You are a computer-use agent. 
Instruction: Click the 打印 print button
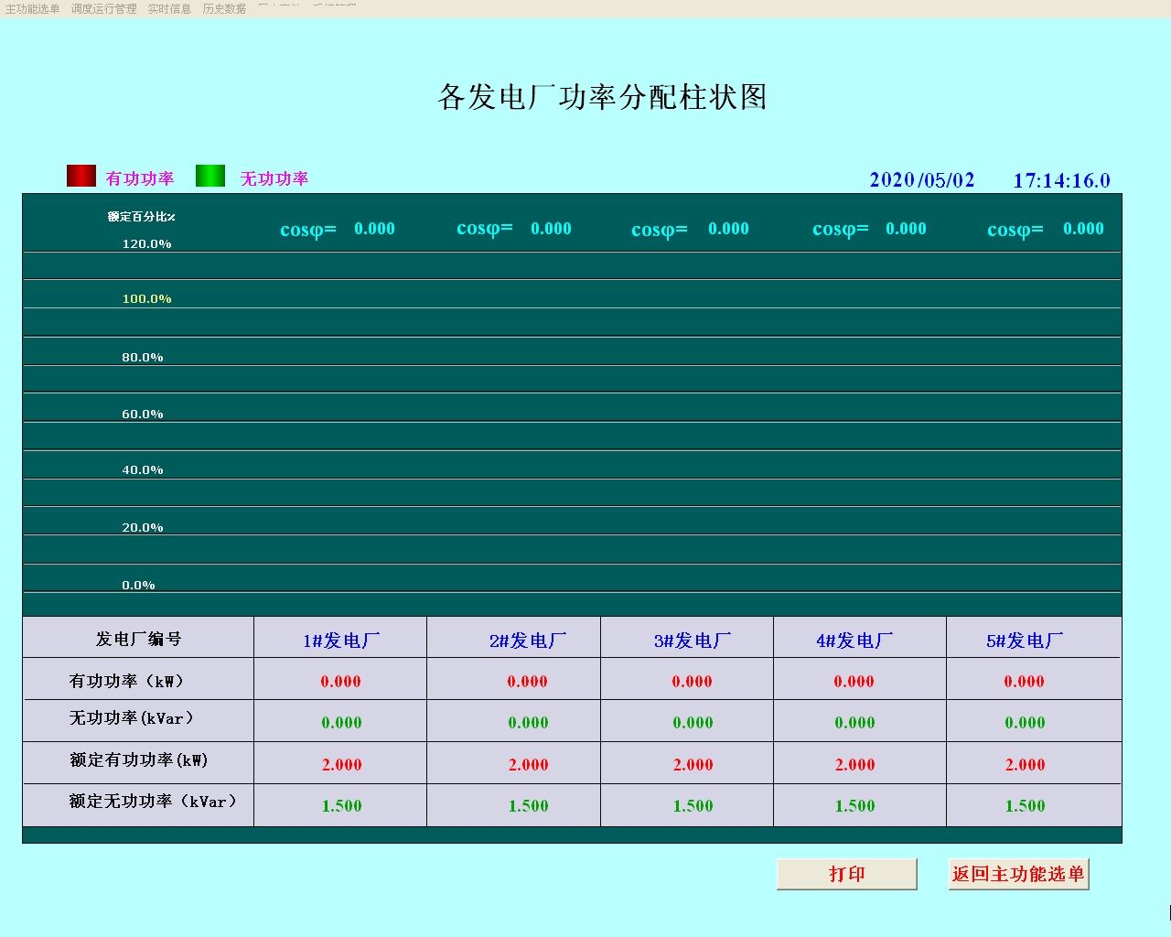coord(846,874)
